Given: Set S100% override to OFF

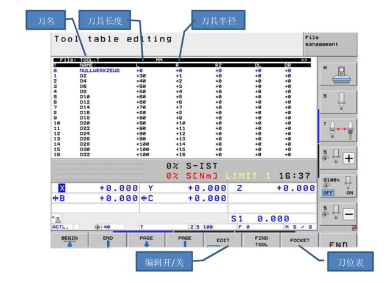Looking at the screenshot, I should pos(328,193).
